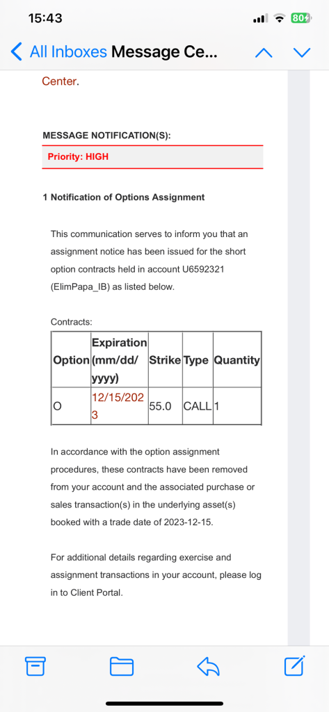The height and width of the screenshot is (712, 329).
Task: Tap the Message Ce... email title
Action: click(x=164, y=52)
